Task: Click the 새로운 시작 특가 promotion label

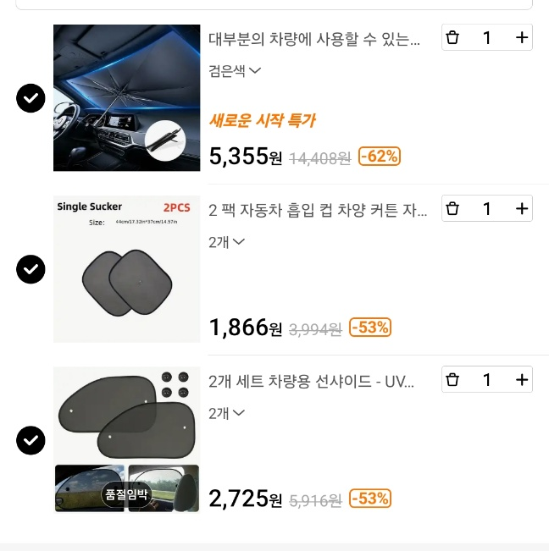Action: [262, 120]
